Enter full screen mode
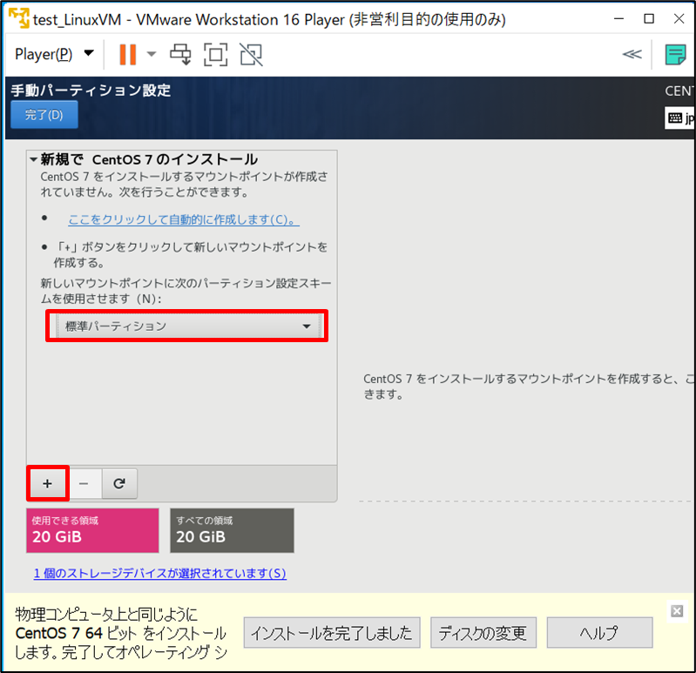The image size is (696, 673). pyautogui.click(x=216, y=55)
